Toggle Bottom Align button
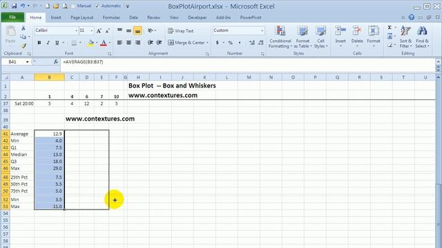 click(137, 30)
